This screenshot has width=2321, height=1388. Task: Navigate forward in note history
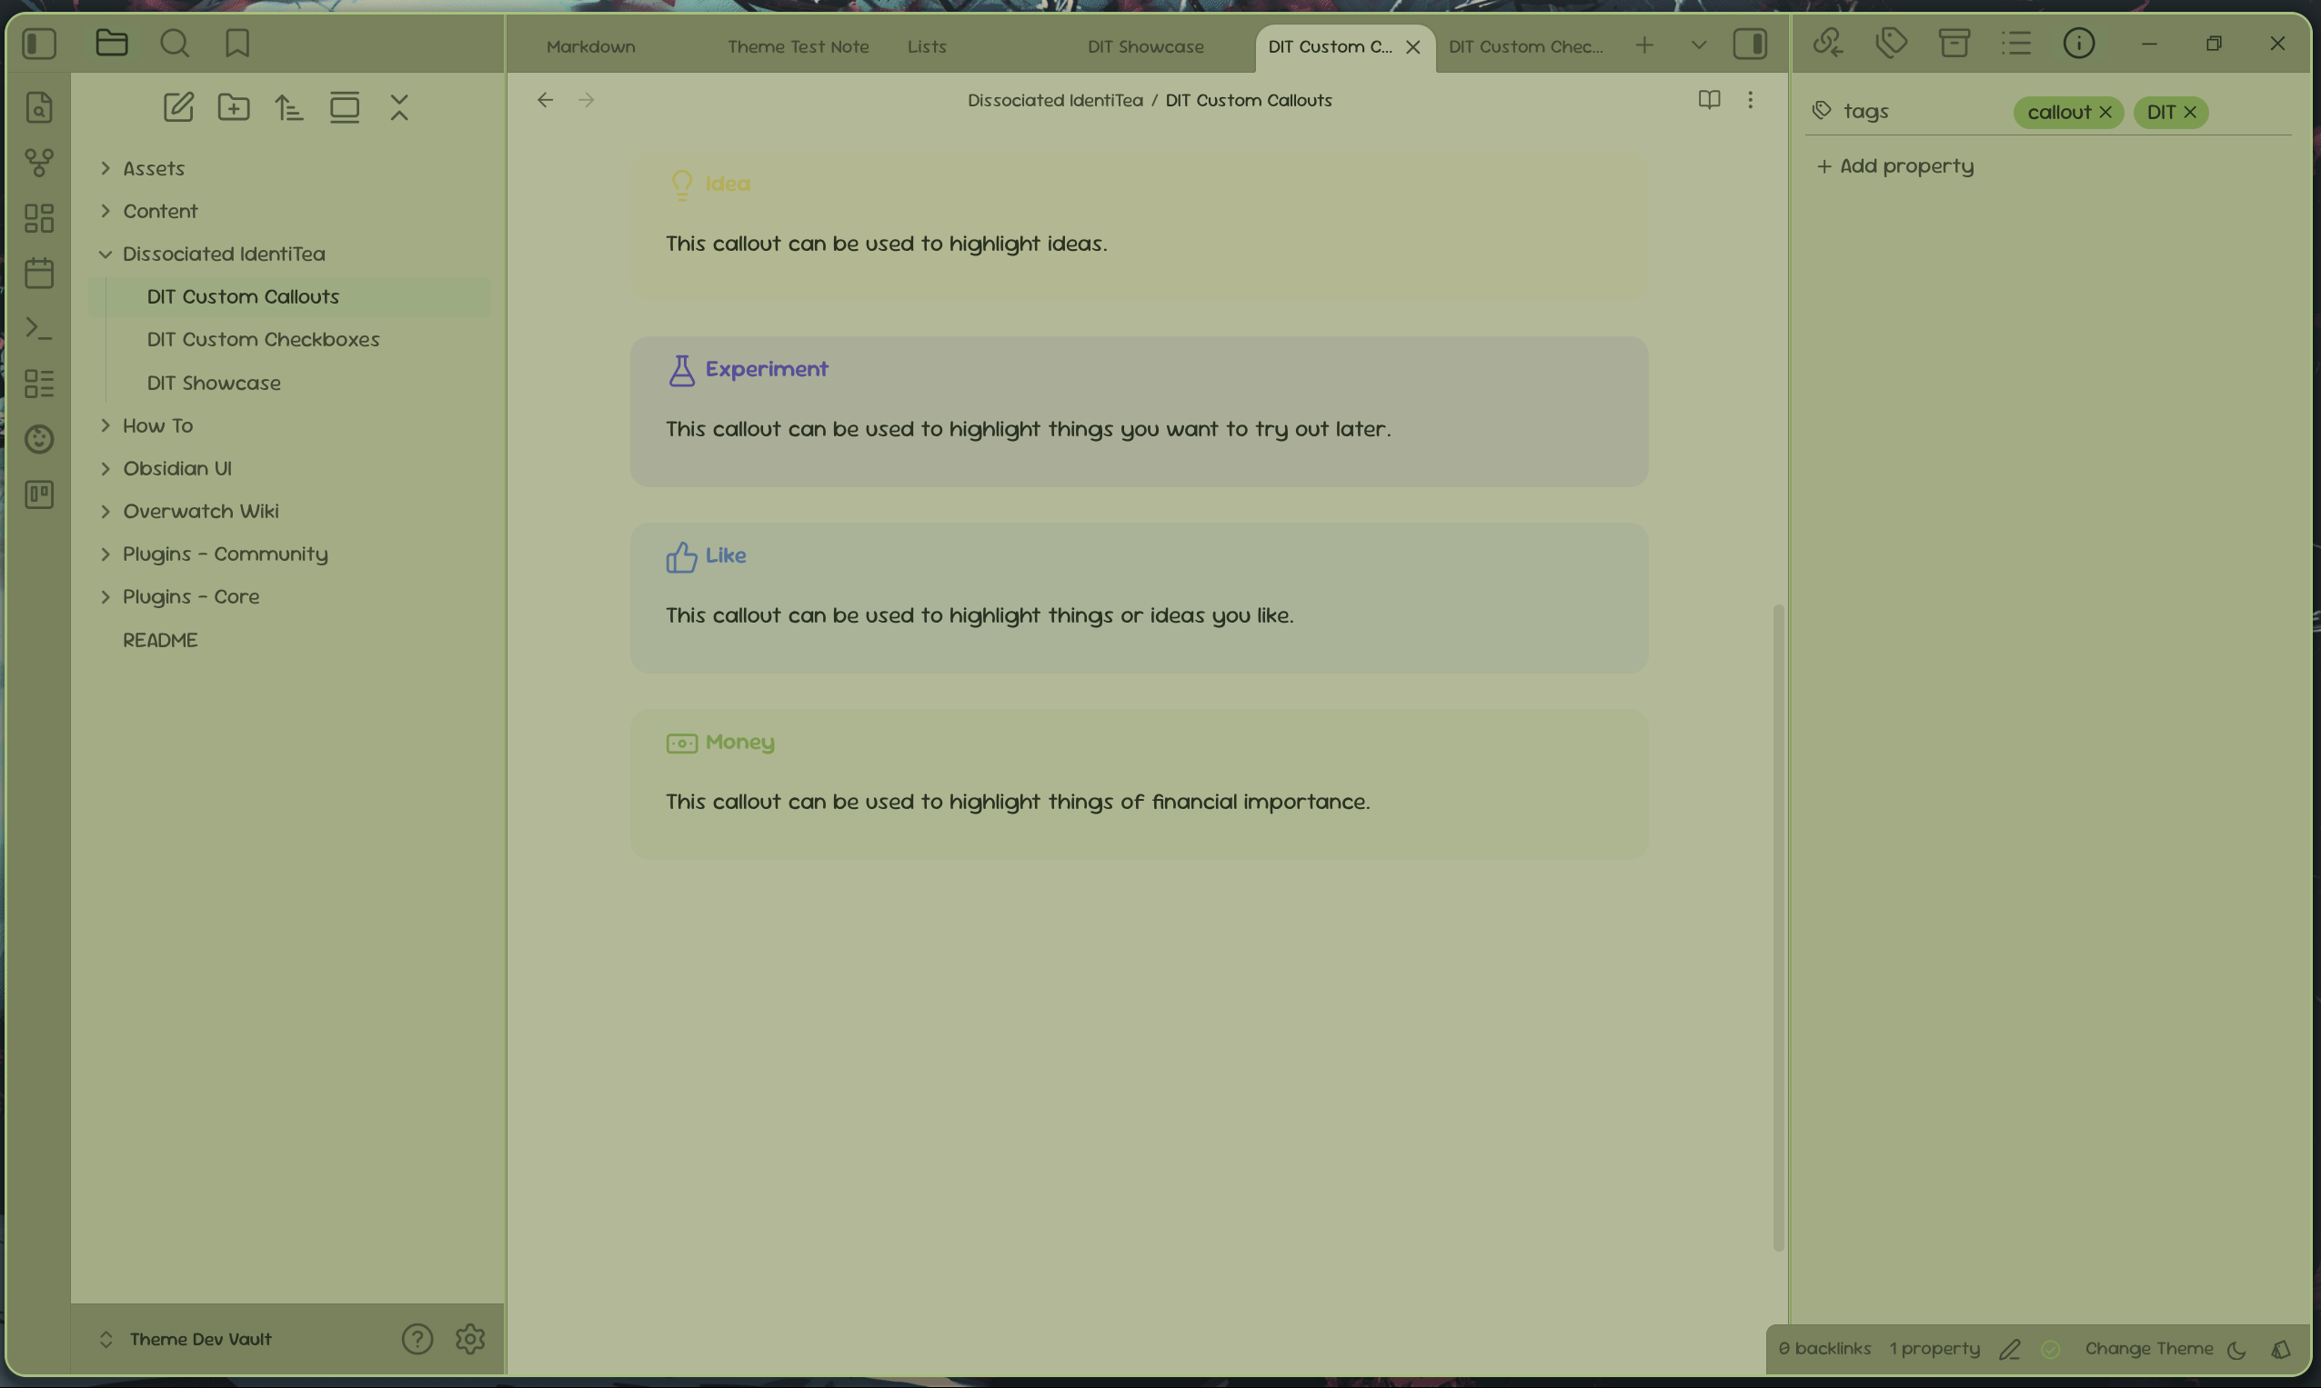tap(587, 100)
